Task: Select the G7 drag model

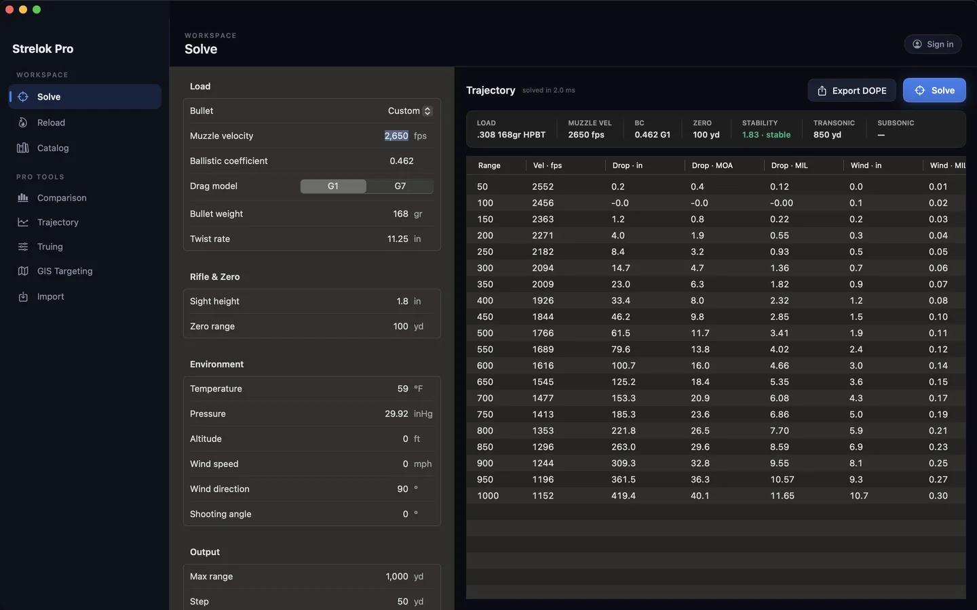Action: [x=400, y=186]
